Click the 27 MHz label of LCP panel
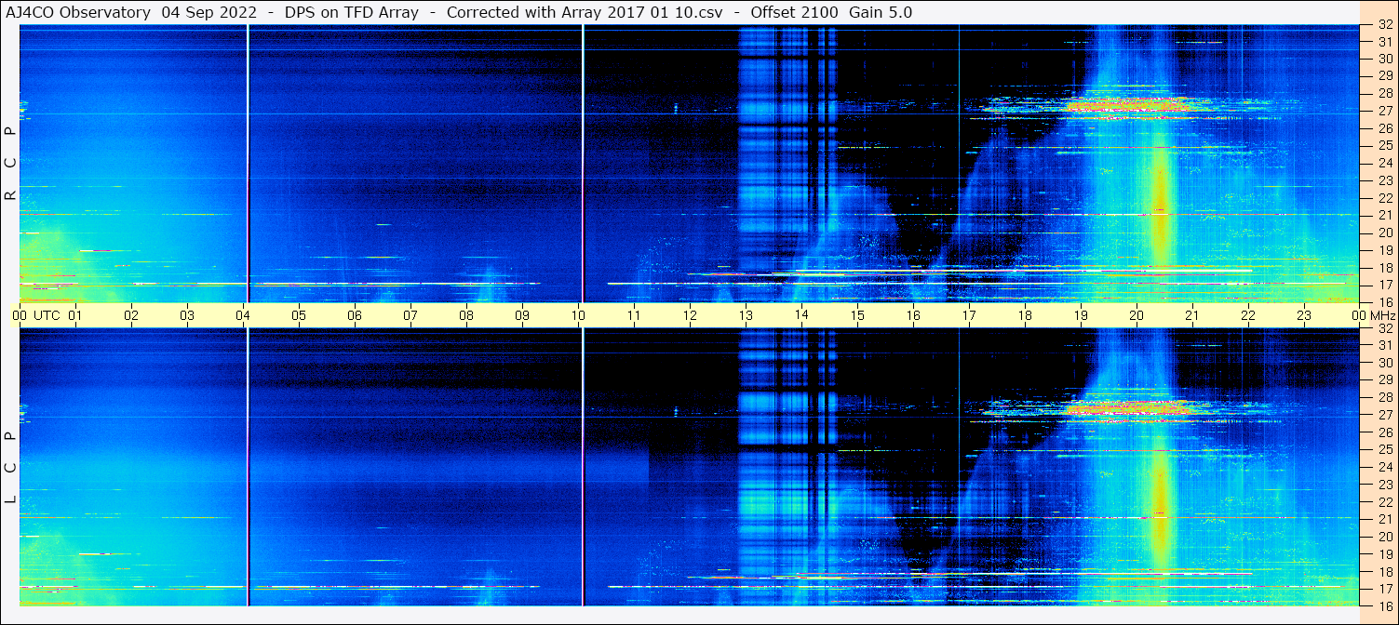The image size is (1399, 625). (x=1384, y=415)
